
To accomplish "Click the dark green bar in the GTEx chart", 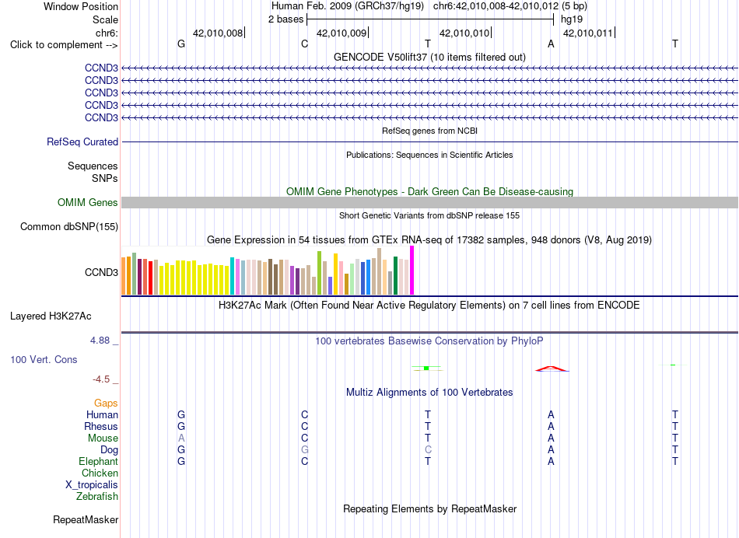I will (395, 275).
